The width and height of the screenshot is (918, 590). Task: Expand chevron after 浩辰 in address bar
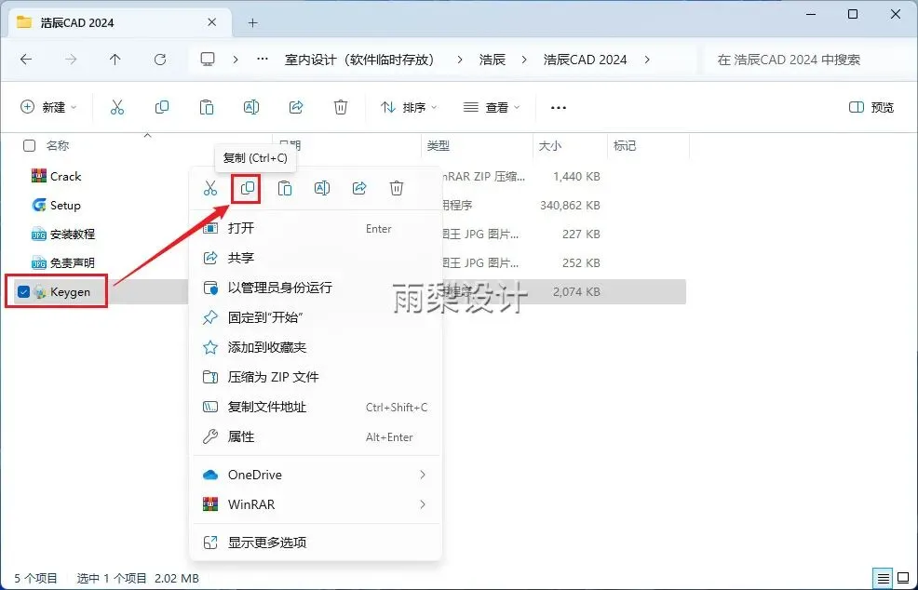524,60
